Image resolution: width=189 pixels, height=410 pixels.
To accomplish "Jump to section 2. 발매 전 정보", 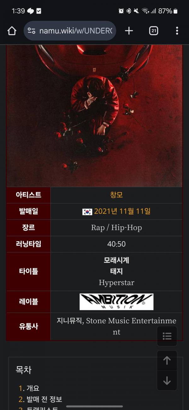I will point(40,399).
